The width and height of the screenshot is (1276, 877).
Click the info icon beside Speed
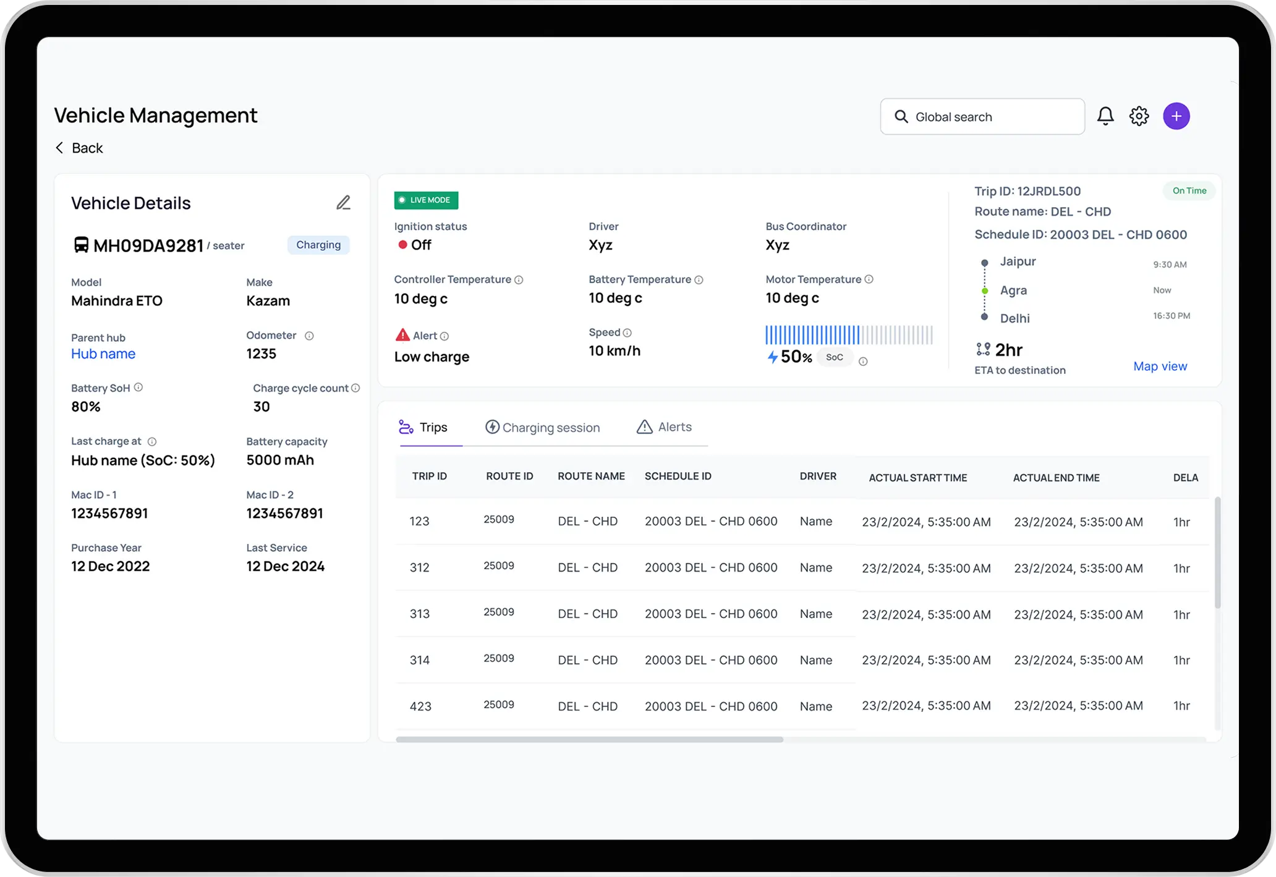coord(627,333)
